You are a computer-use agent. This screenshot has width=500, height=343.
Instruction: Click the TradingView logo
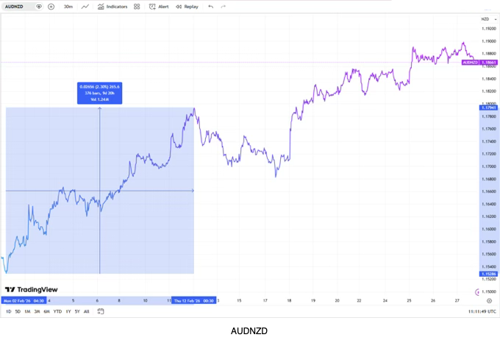[31, 290]
